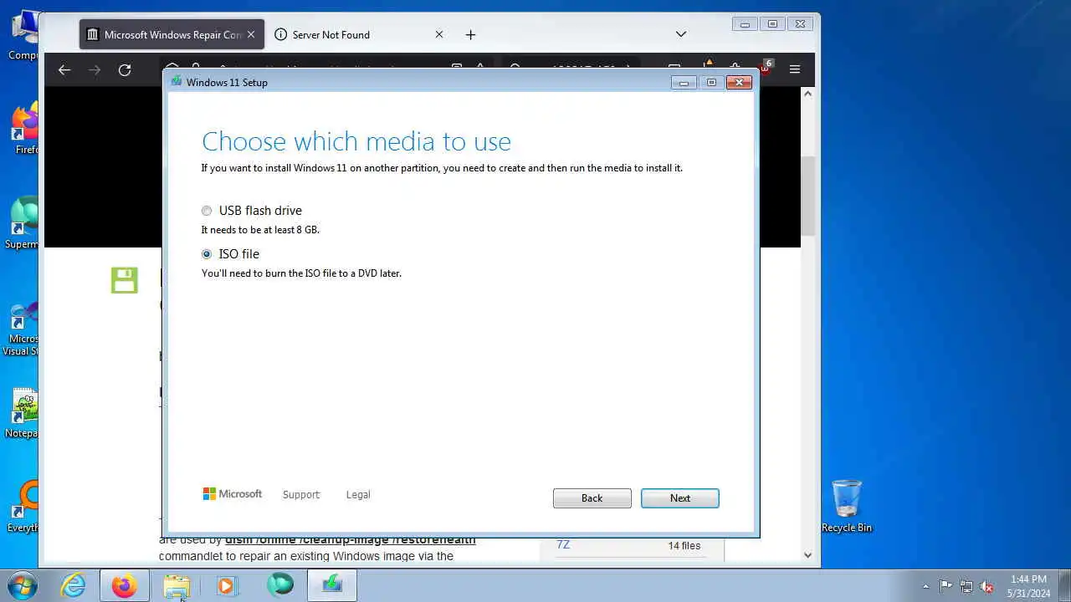Screen dimensions: 1071x602
Task: Go Back in Windows 11 Setup
Action: tap(592, 498)
